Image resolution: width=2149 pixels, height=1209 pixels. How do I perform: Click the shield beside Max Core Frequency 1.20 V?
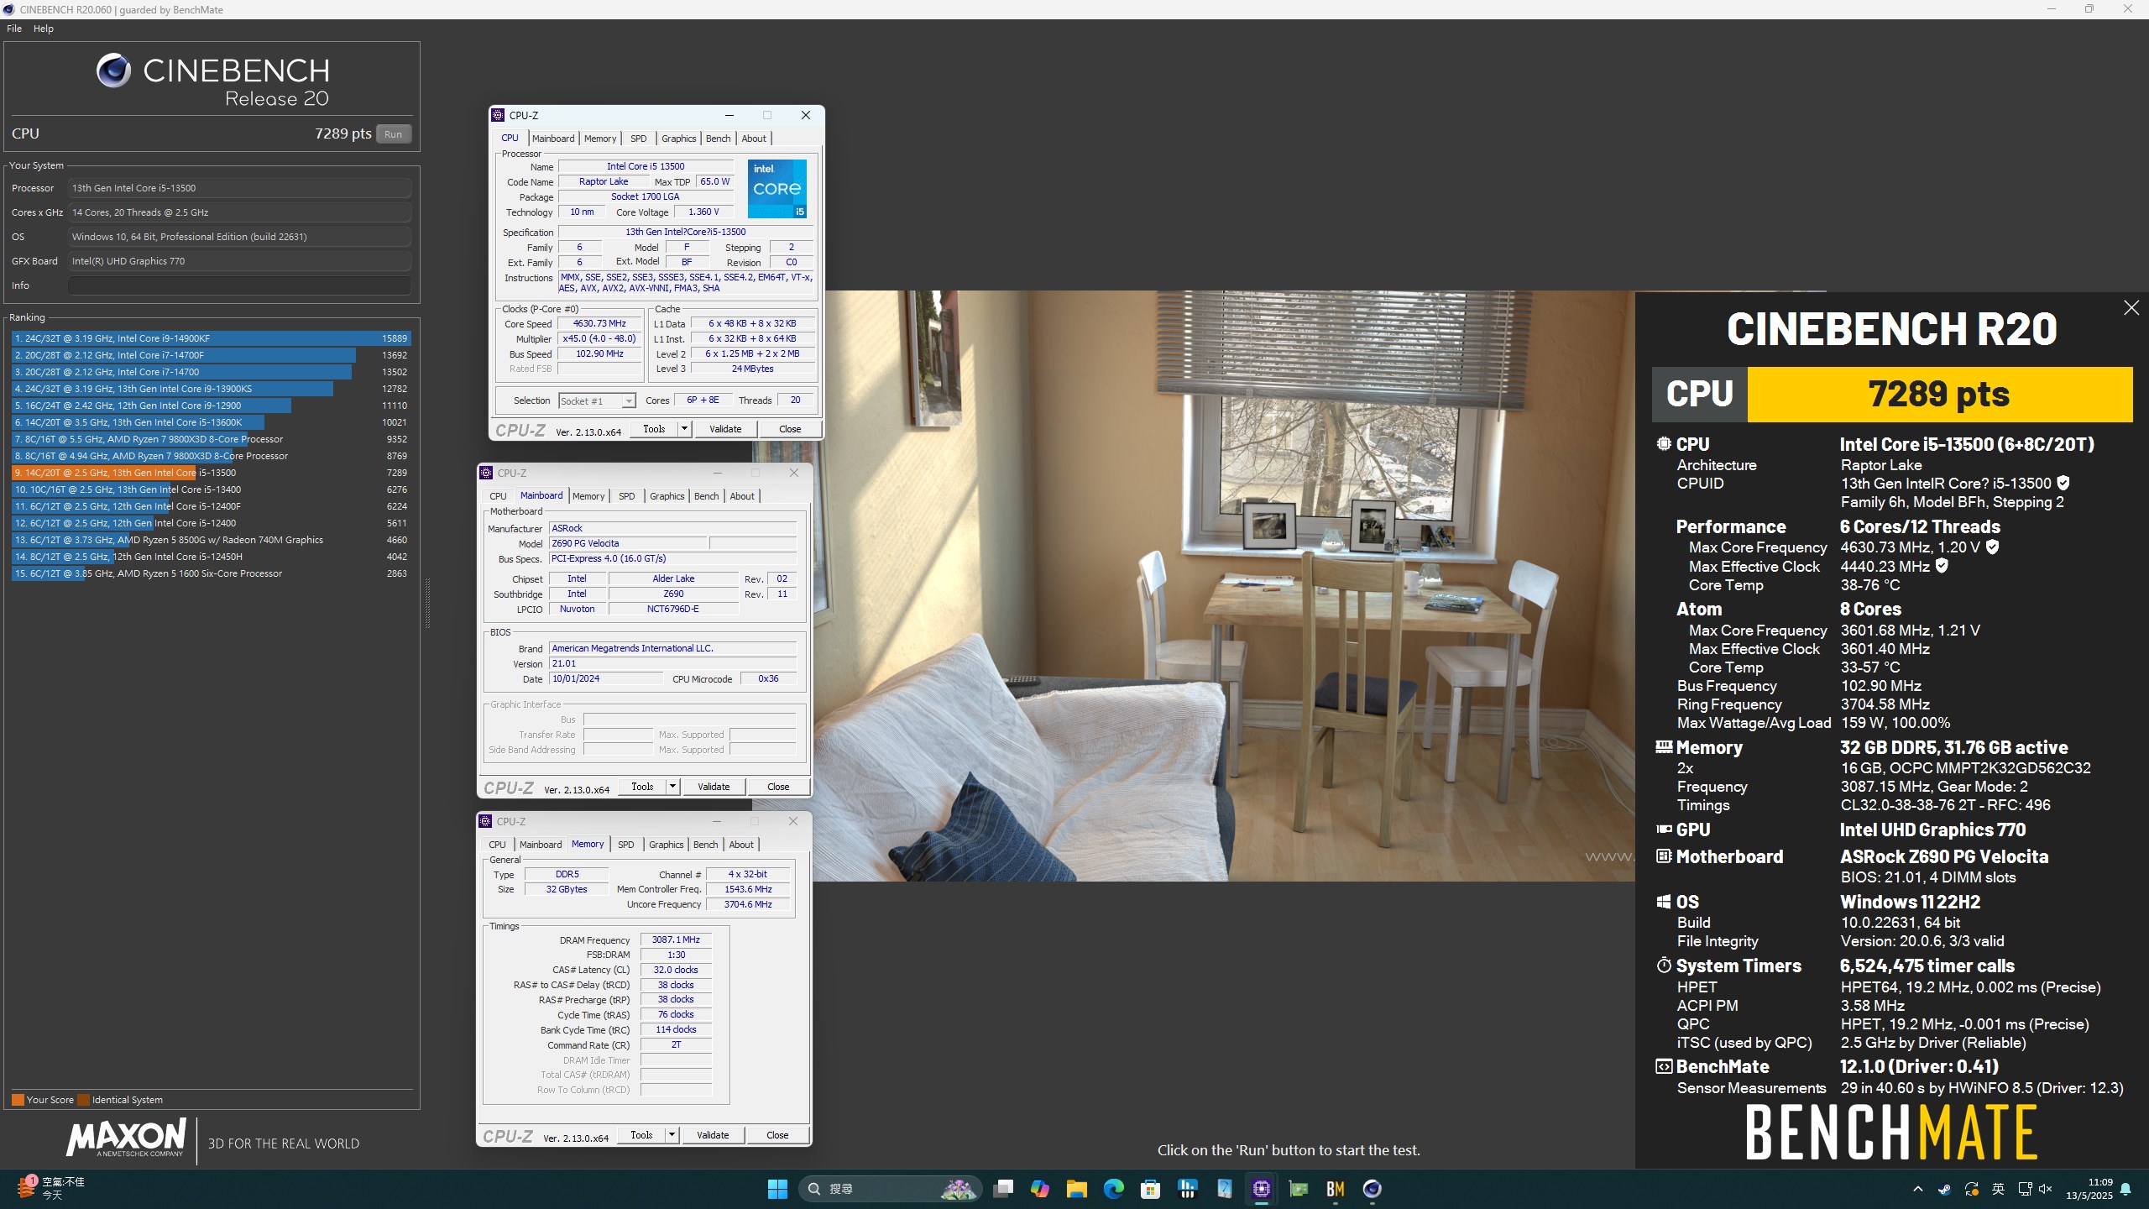tap(1993, 547)
